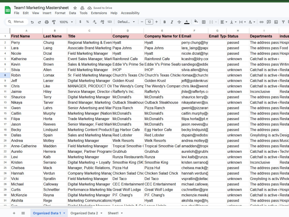
Task: Increase decimal places
Action: tap(102, 22)
